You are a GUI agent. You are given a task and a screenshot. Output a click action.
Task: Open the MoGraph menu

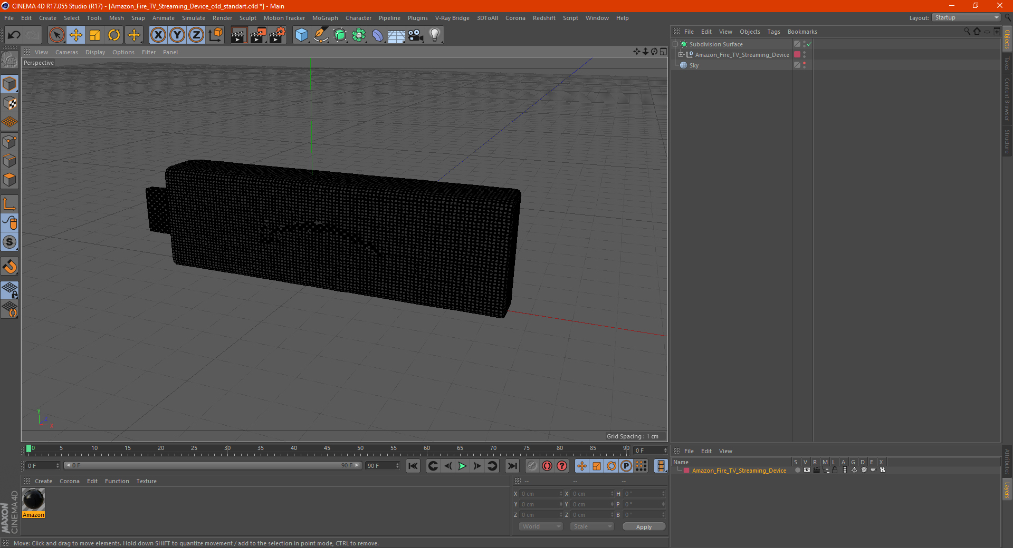coord(325,18)
